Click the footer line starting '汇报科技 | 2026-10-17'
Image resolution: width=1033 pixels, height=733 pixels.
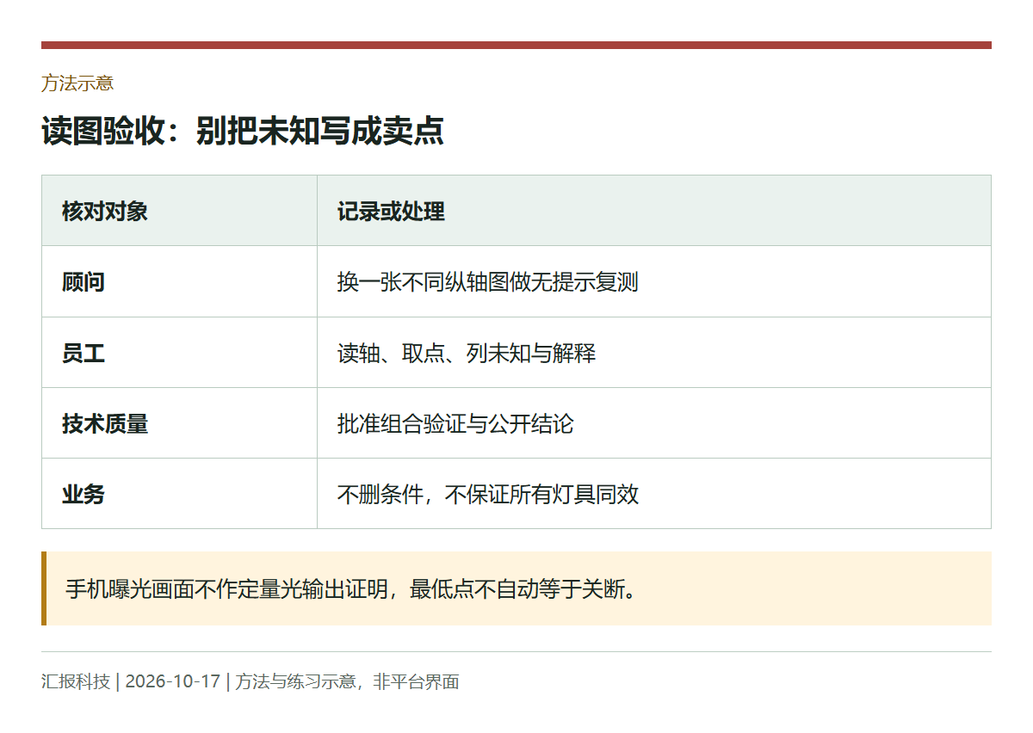pos(251,681)
